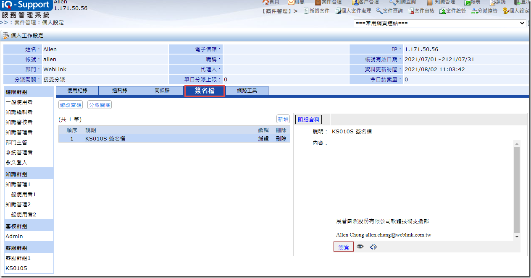The image size is (531, 278).
Task: Click the allen.chung@weblink.com.tw signature text
Action: click(398, 235)
